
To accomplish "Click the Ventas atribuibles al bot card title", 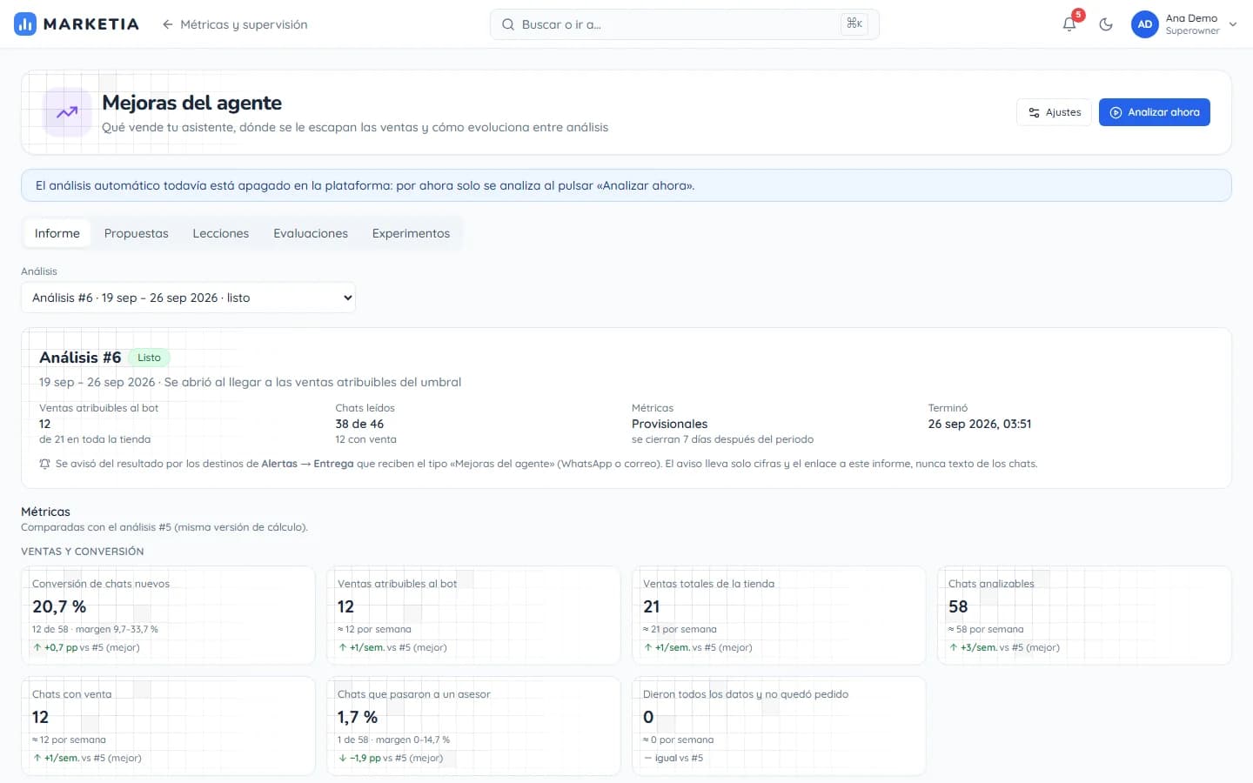I will tap(397, 584).
